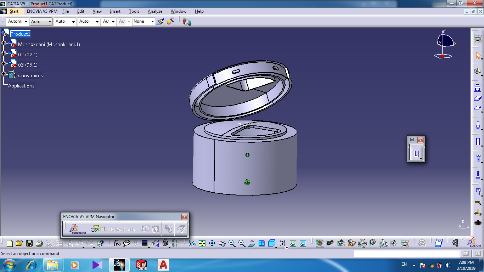Close the ENOVIA V5 VPM Navigator toolbar
Image resolution: width=484 pixels, height=272 pixels.
[x=184, y=217]
